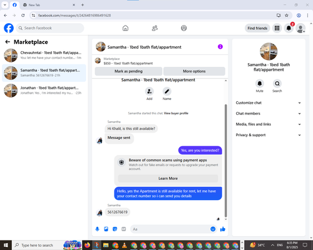Open Firefox from the taskbar

point(88,245)
